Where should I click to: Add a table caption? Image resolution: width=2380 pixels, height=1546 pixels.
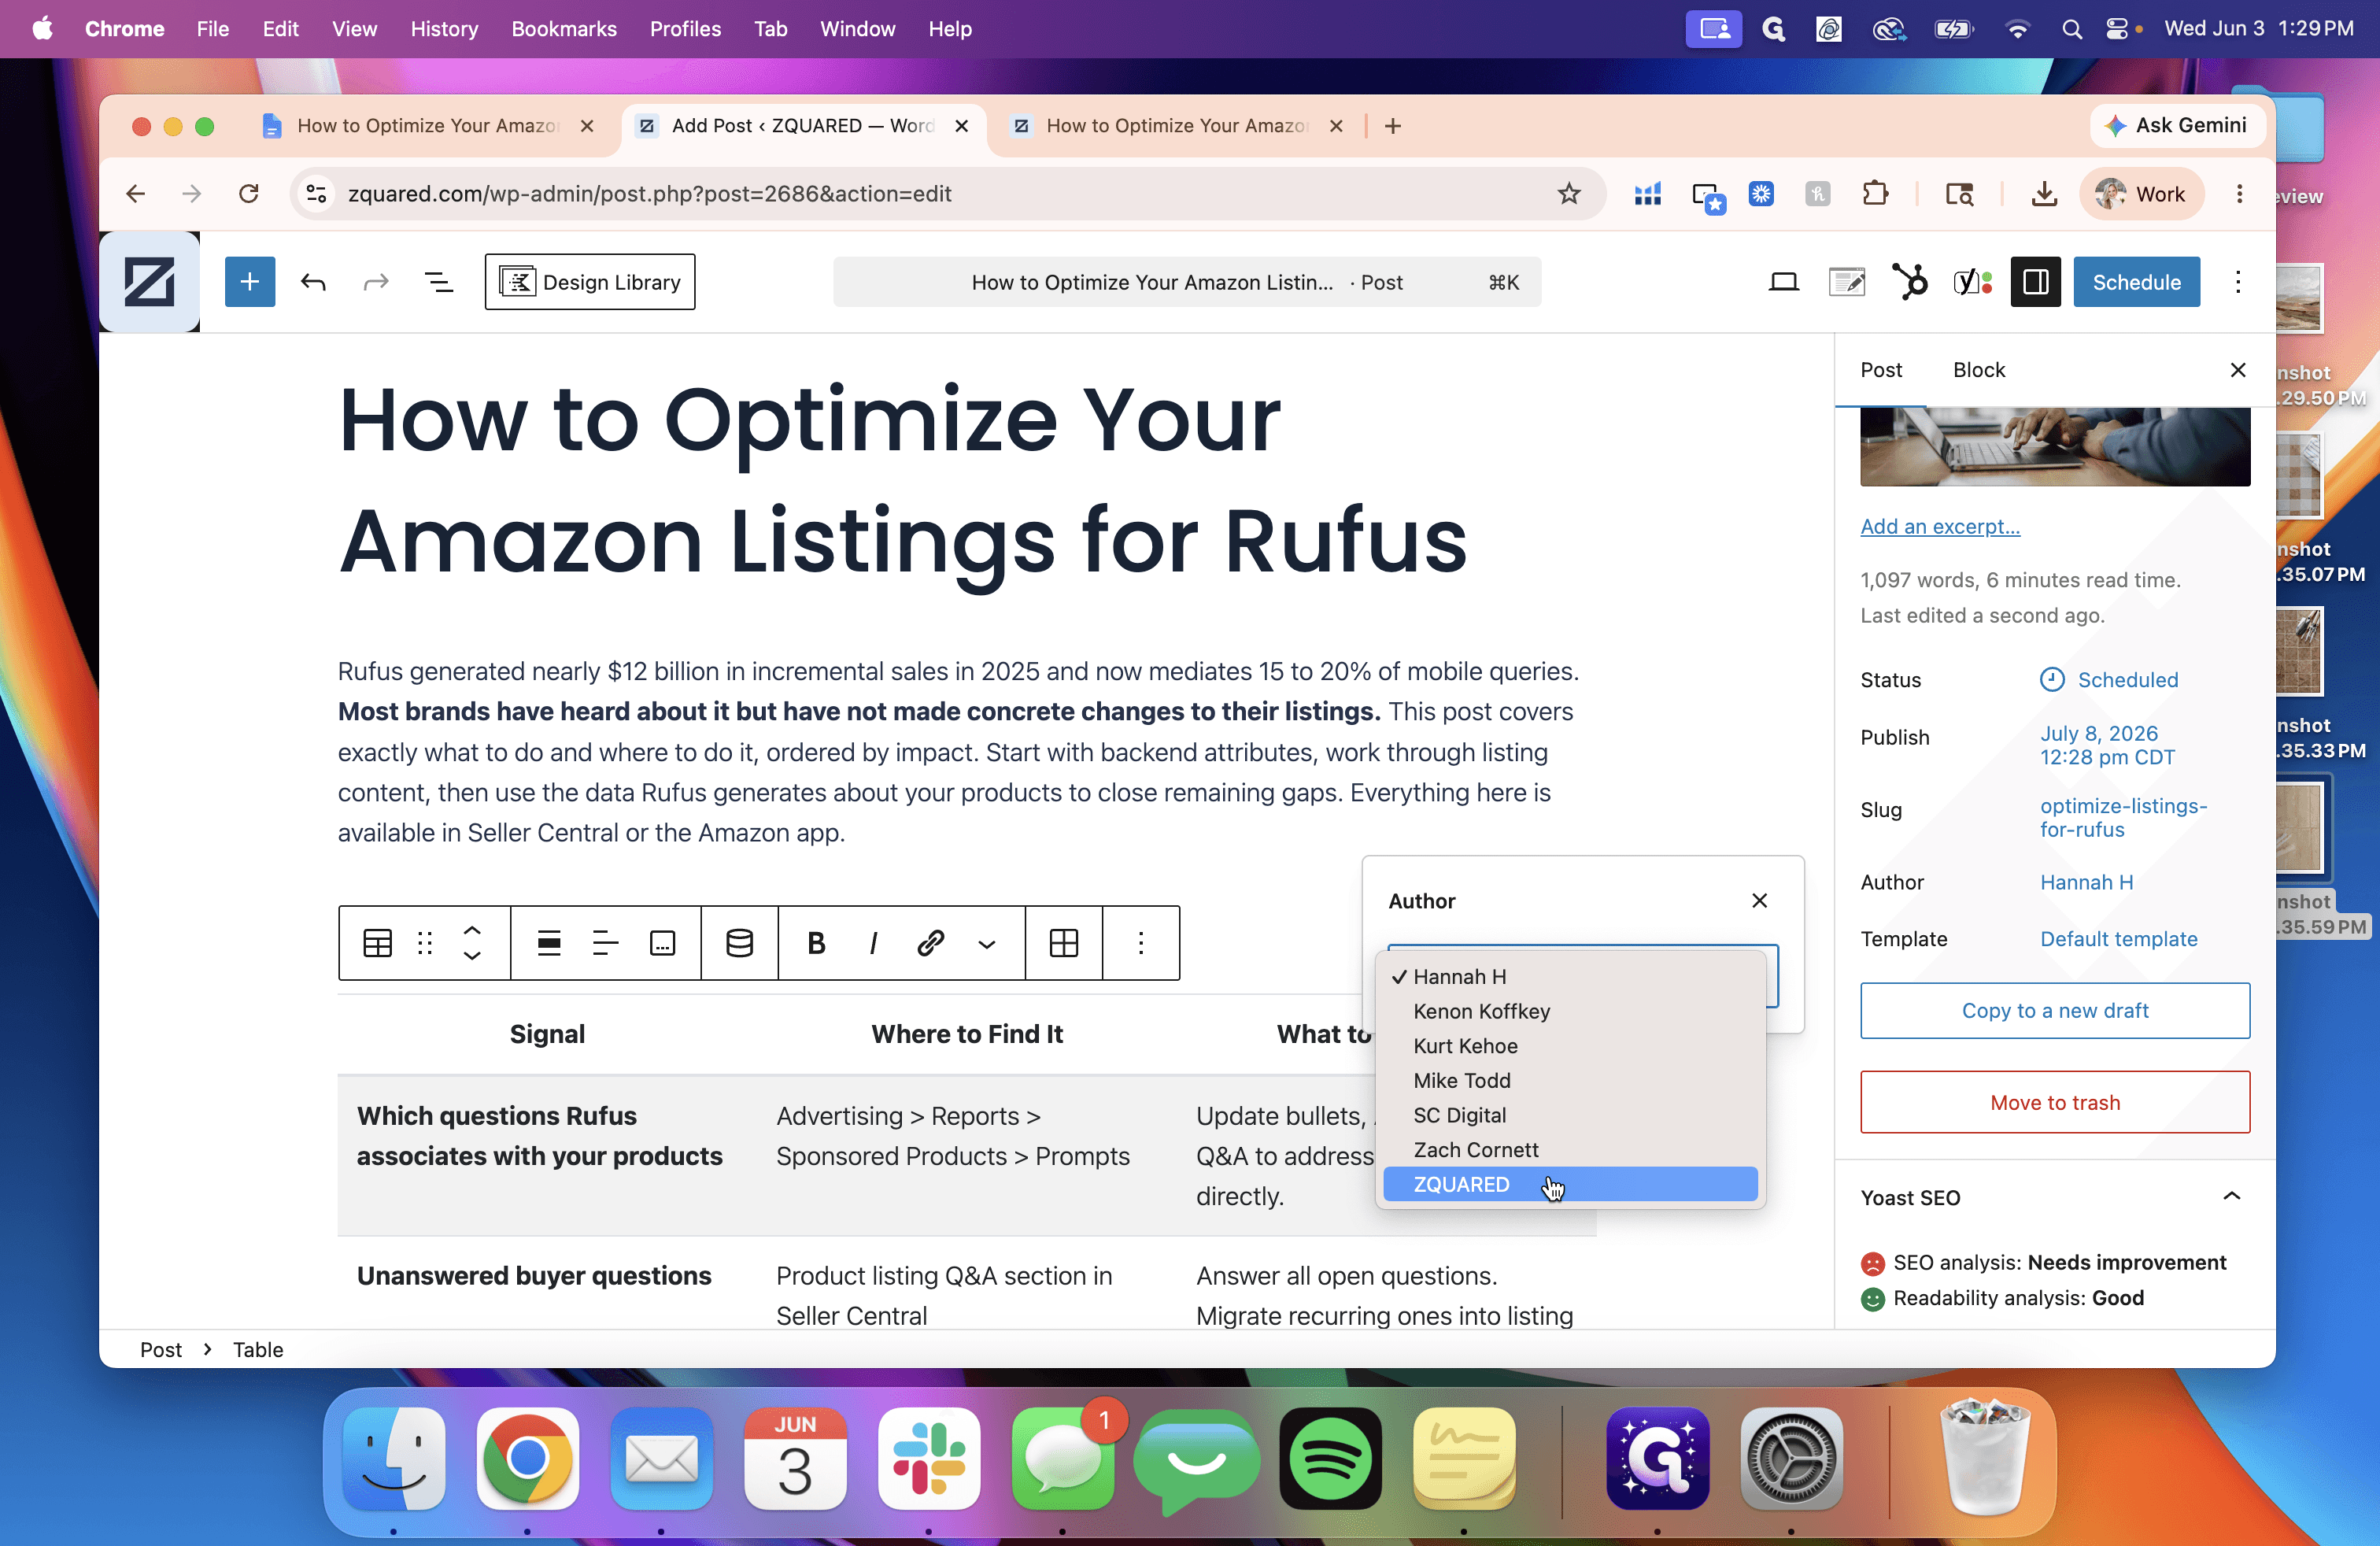663,943
